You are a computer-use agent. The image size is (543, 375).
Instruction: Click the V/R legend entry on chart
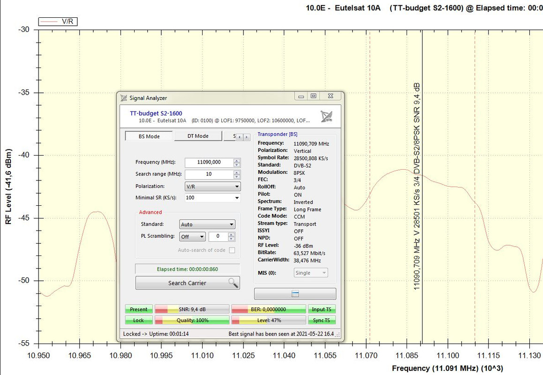[x=58, y=22]
